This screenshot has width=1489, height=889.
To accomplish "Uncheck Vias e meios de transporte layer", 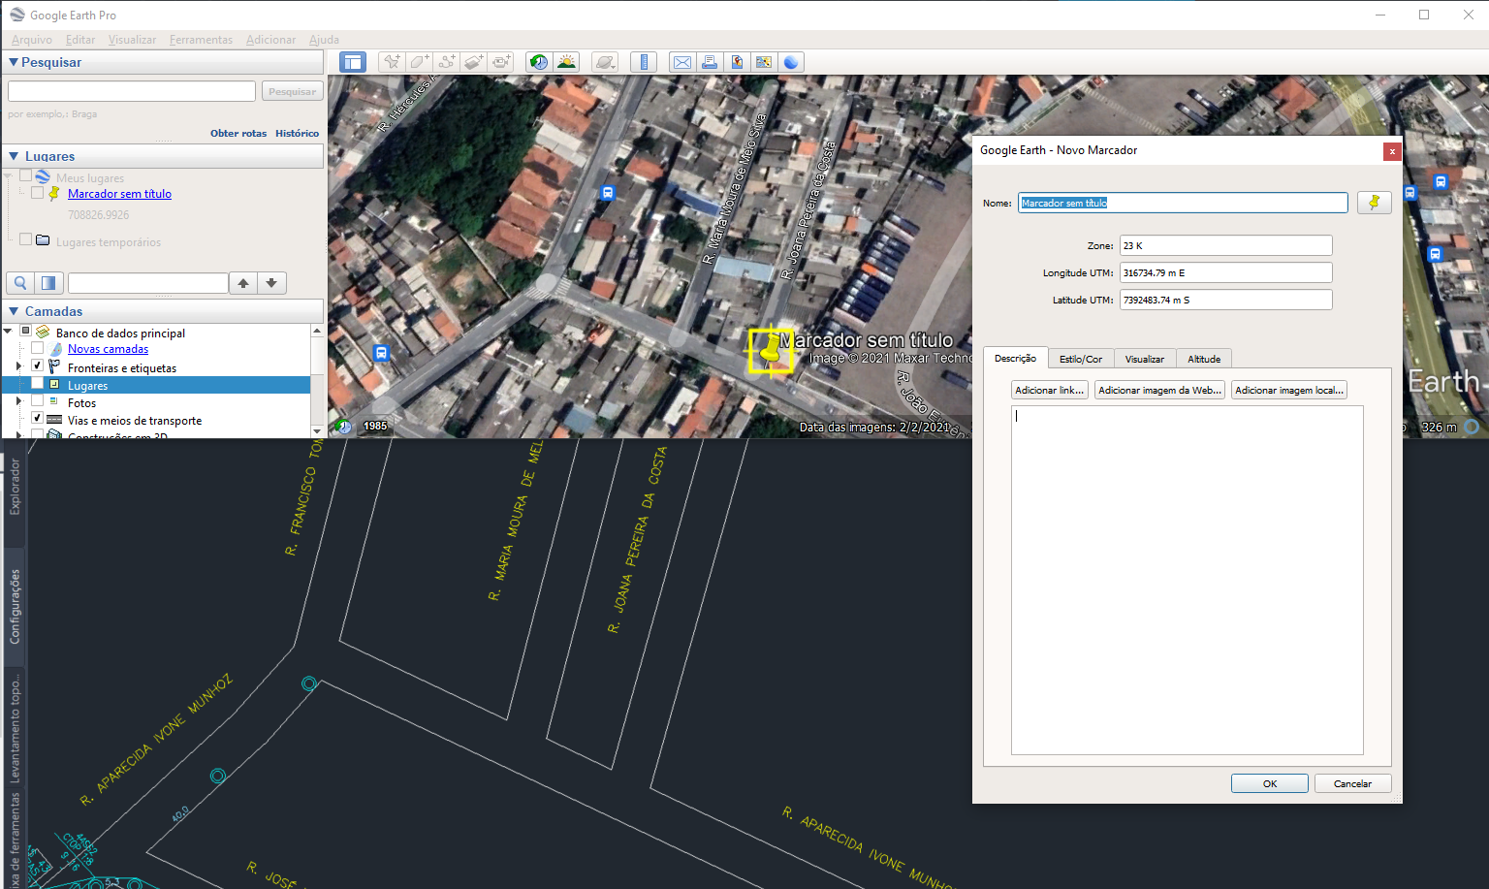I will coord(38,418).
